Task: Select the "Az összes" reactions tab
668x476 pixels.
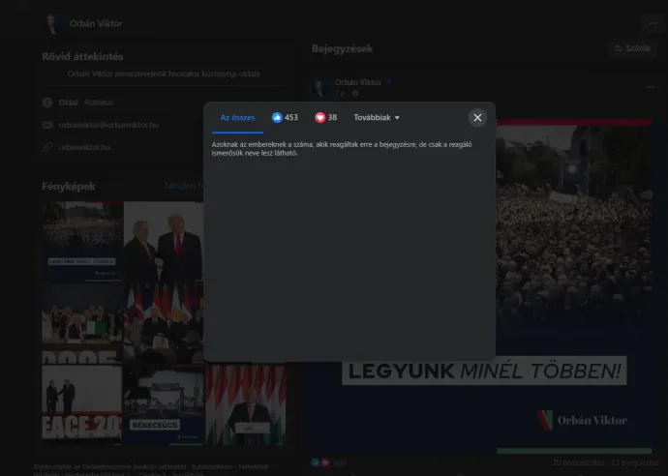Action: click(x=237, y=118)
